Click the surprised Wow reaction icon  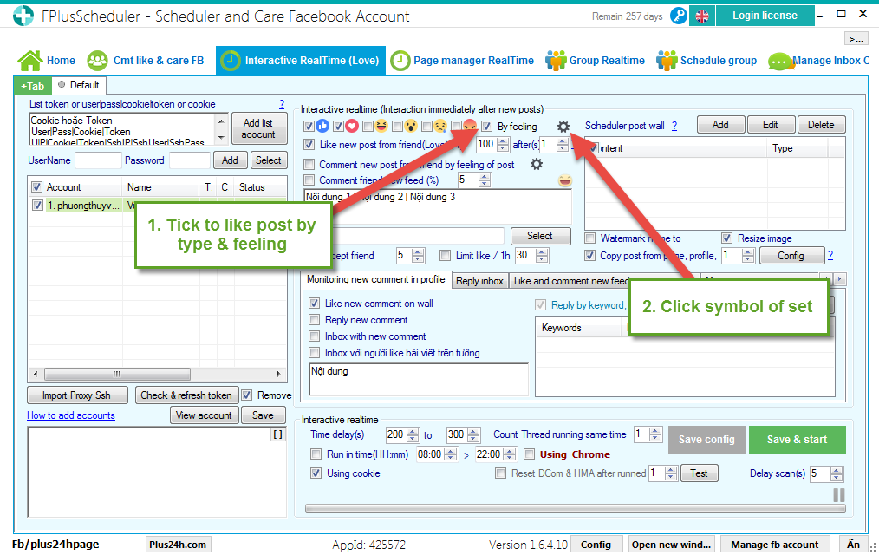411,126
